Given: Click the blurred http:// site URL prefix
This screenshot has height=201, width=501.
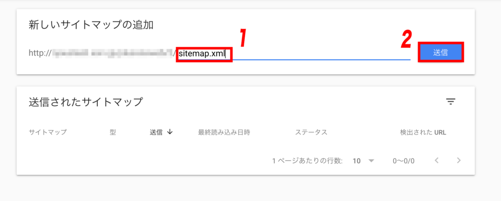Looking at the screenshot, I should coord(102,53).
